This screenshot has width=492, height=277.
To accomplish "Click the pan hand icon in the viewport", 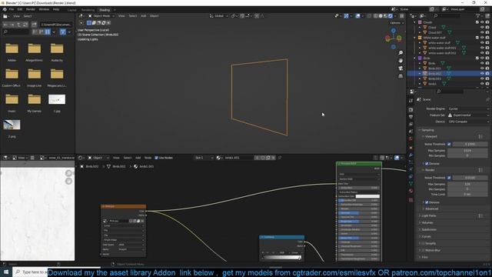I will 401,60.
